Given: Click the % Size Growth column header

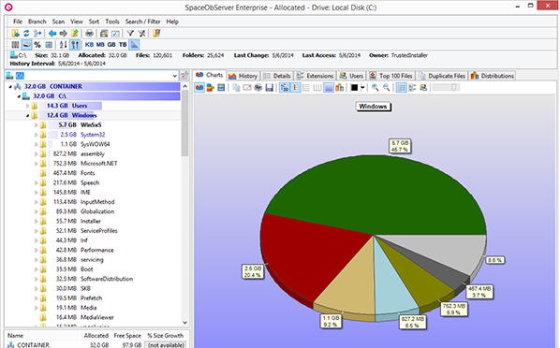Looking at the screenshot, I should tap(166, 336).
